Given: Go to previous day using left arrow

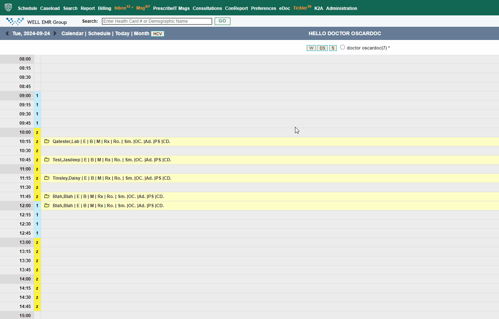Looking at the screenshot, I should pos(7,33).
